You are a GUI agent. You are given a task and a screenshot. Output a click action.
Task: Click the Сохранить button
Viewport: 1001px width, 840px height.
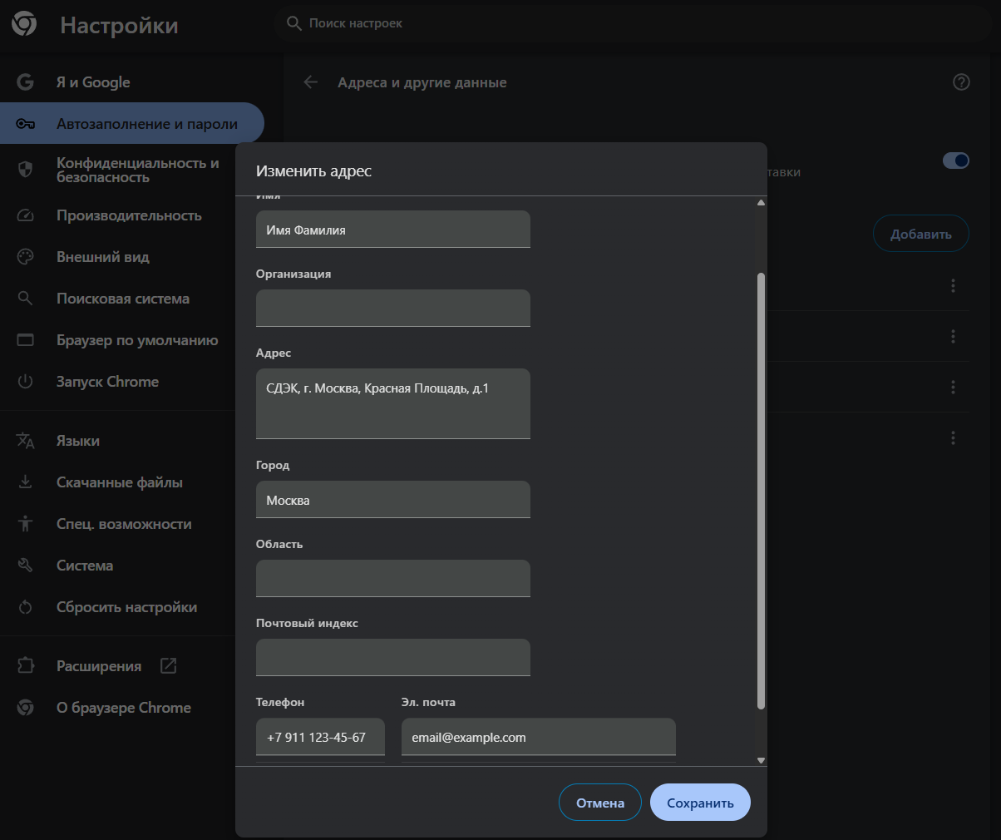pyautogui.click(x=700, y=803)
